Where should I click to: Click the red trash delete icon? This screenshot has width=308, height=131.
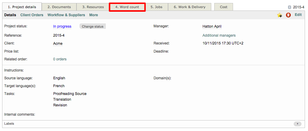[x=288, y=15]
